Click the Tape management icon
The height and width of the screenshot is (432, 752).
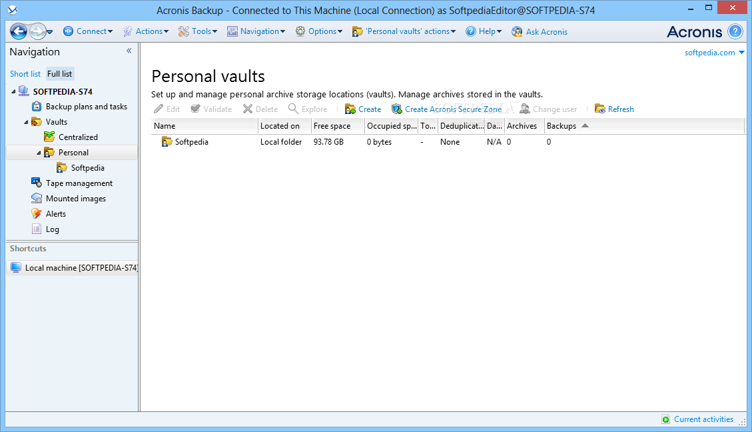(37, 183)
